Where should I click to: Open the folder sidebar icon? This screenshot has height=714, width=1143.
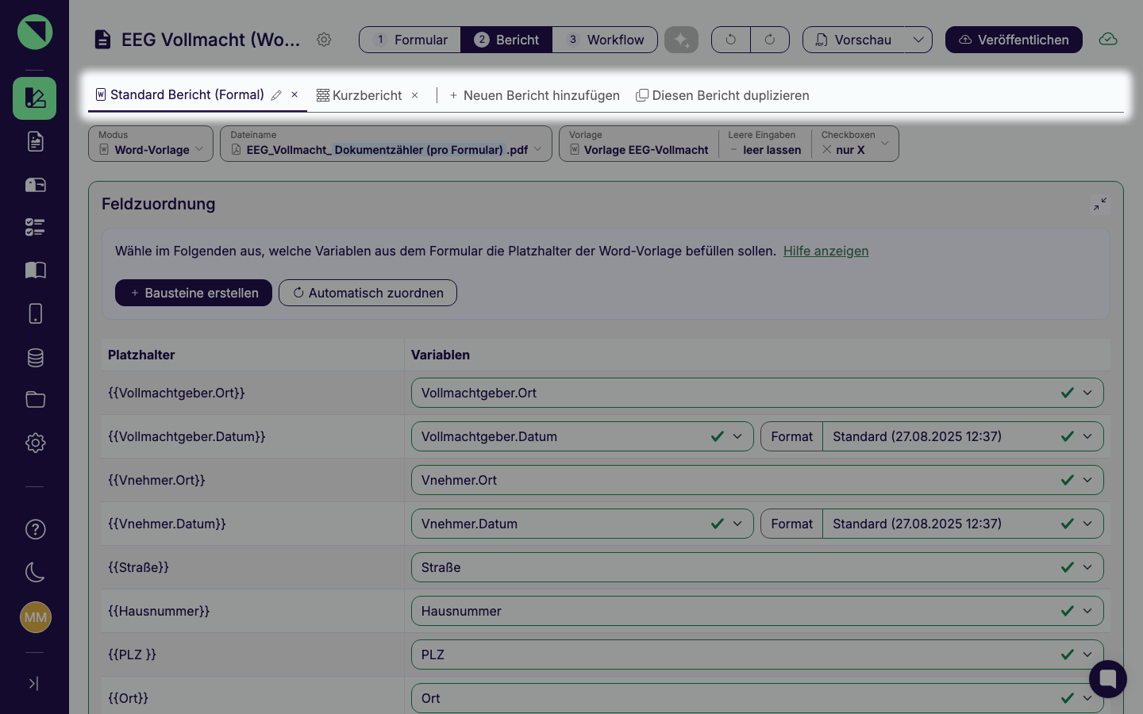[x=35, y=400]
